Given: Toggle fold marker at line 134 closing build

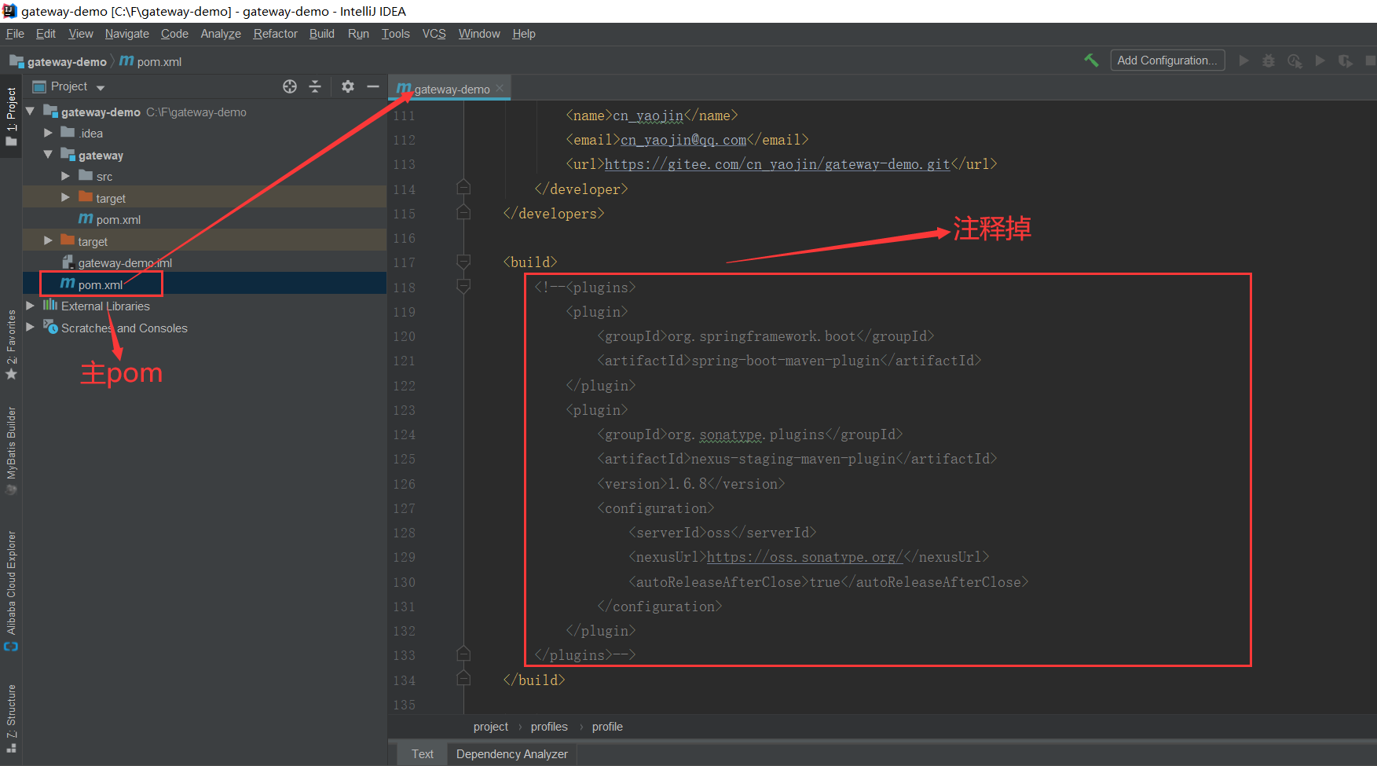Looking at the screenshot, I should tap(463, 678).
